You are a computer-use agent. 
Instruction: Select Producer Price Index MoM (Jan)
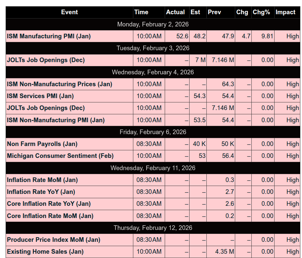pos(54,240)
